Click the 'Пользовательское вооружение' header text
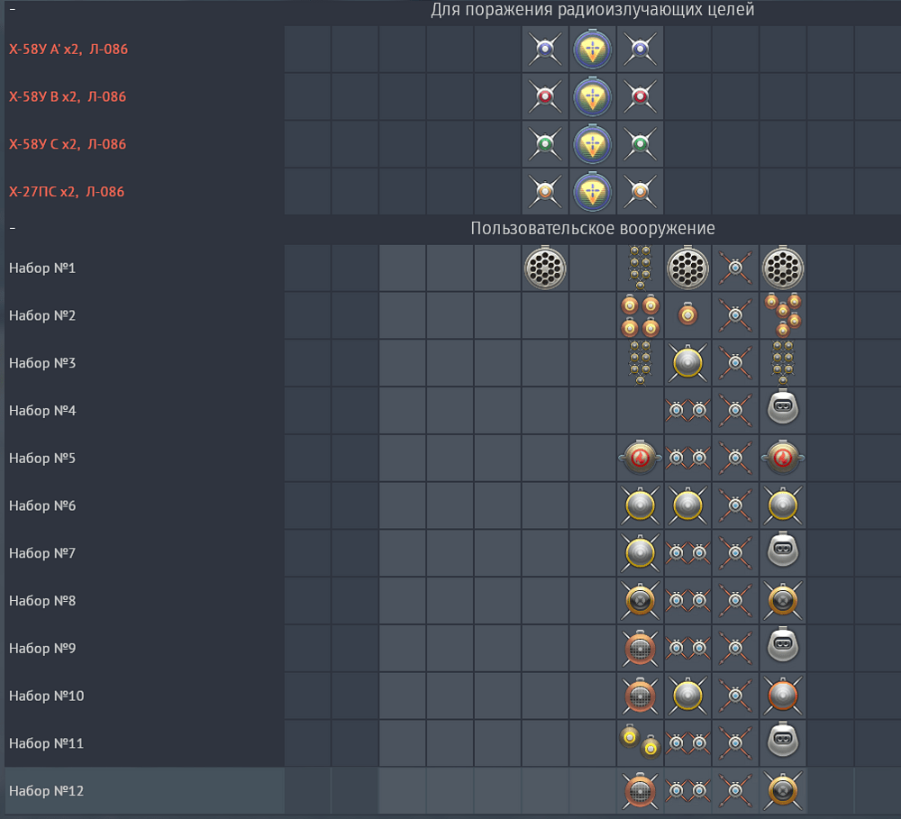901x819 pixels. point(593,229)
